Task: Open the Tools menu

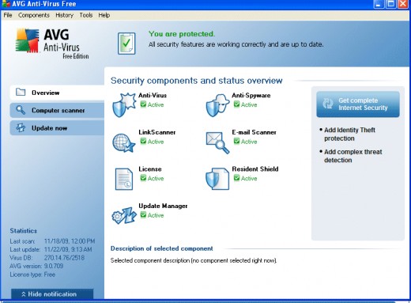Action: pyautogui.click(x=86, y=15)
